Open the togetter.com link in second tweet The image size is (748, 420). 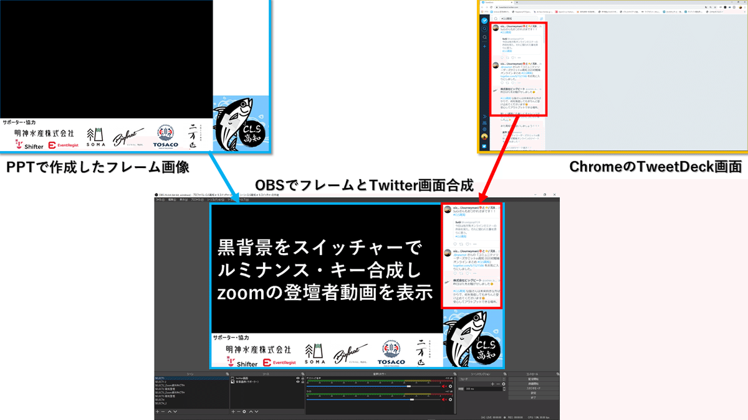pyautogui.click(x=514, y=76)
